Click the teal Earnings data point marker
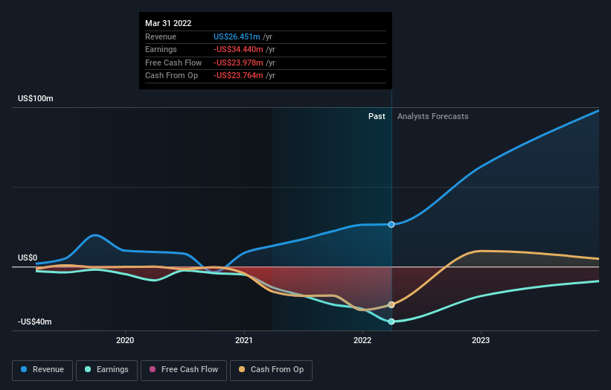This screenshot has width=611, height=390. pos(391,322)
